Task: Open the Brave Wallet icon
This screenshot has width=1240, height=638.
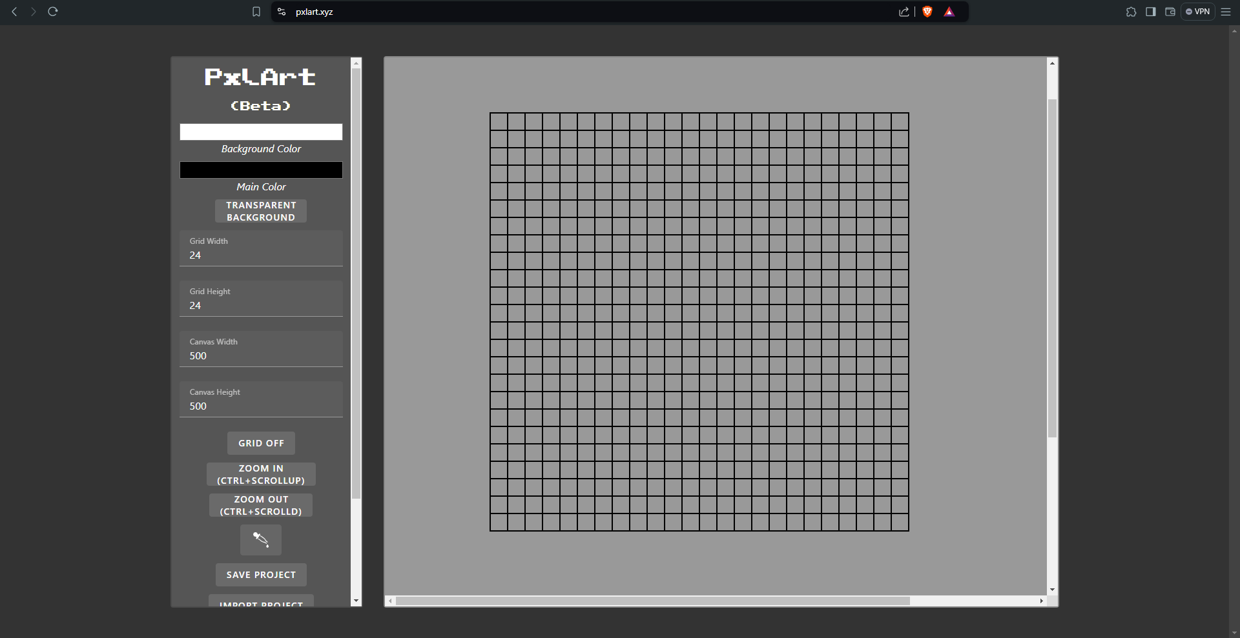Action: point(1170,12)
